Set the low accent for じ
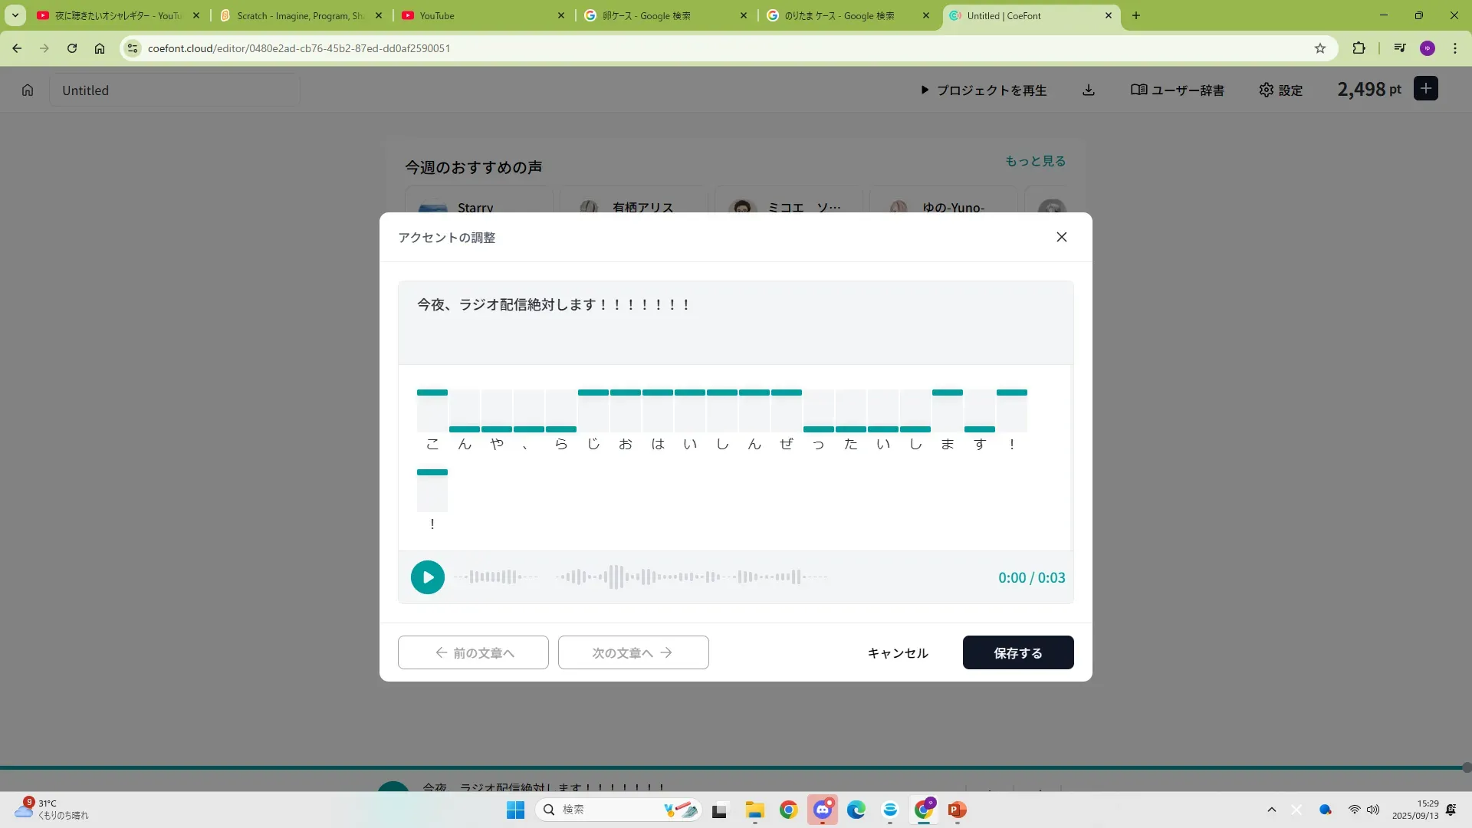Image resolution: width=1472 pixels, height=828 pixels. tap(593, 429)
